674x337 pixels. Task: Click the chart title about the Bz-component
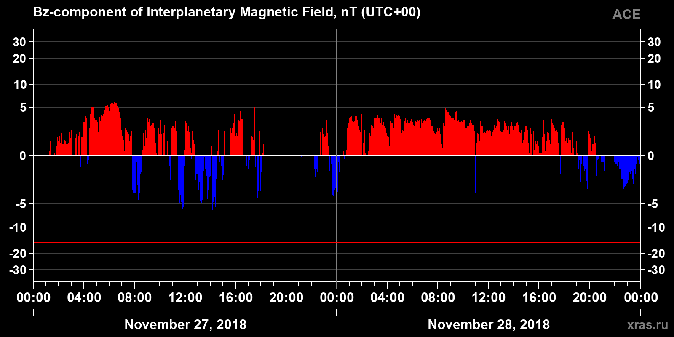tap(227, 12)
